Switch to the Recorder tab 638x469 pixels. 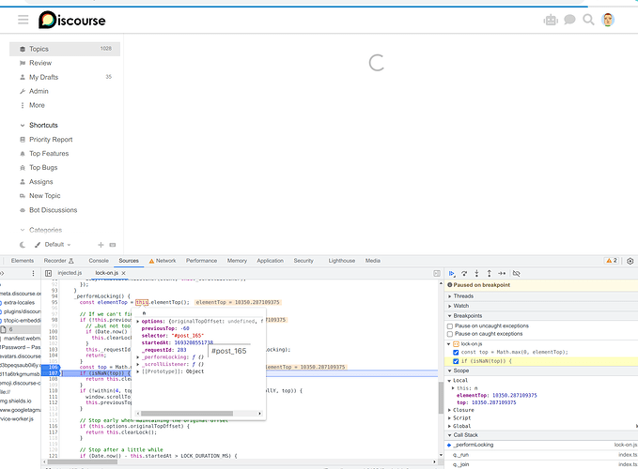pos(58,261)
